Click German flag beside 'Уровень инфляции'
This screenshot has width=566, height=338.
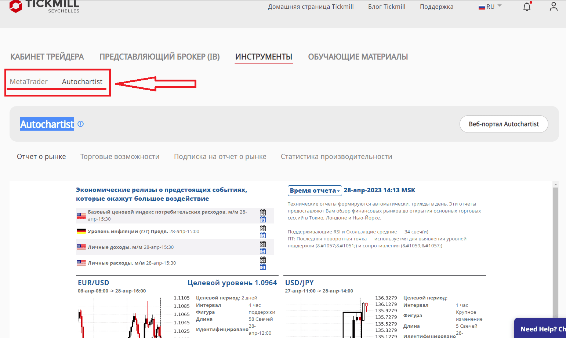tap(81, 231)
